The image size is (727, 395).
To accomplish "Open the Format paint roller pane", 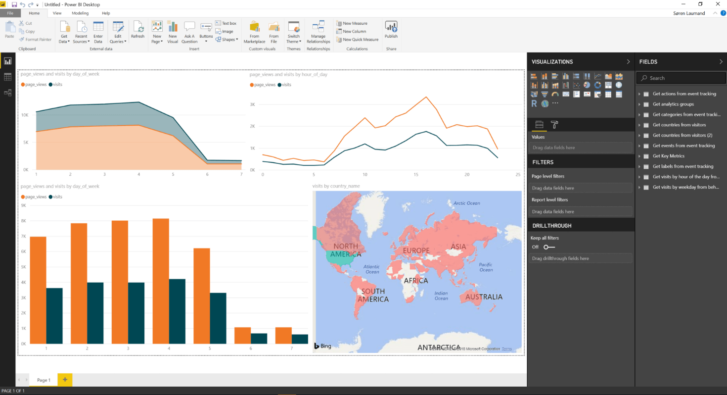I will 554,124.
